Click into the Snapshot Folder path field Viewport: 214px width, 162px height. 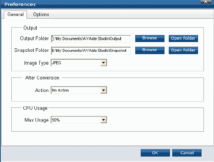(x=91, y=51)
